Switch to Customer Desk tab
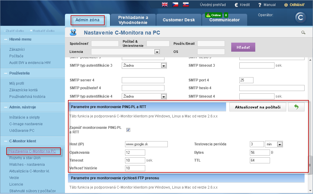 [179, 20]
